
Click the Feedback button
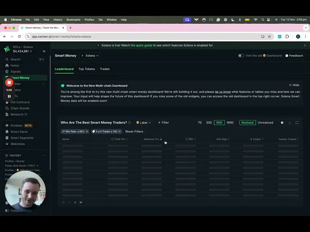294,56
